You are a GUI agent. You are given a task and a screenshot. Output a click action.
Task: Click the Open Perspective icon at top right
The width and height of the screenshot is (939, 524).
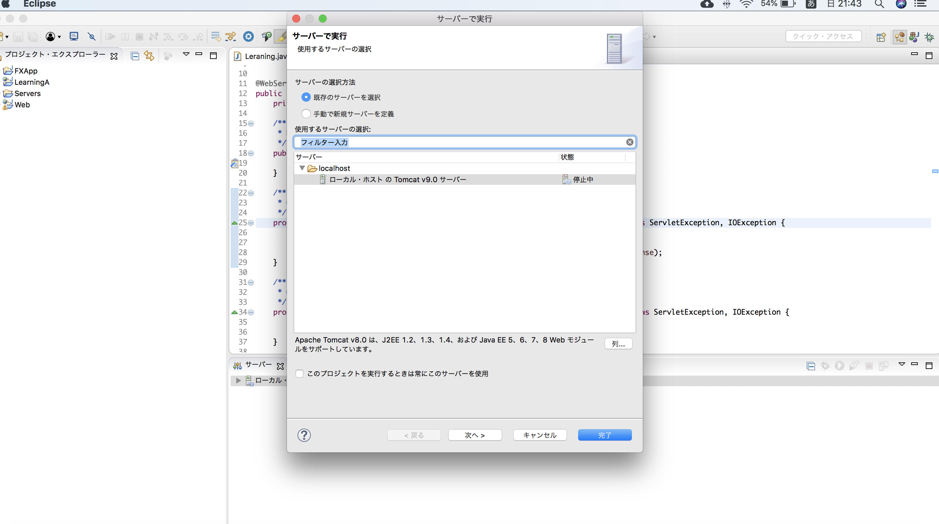(881, 37)
